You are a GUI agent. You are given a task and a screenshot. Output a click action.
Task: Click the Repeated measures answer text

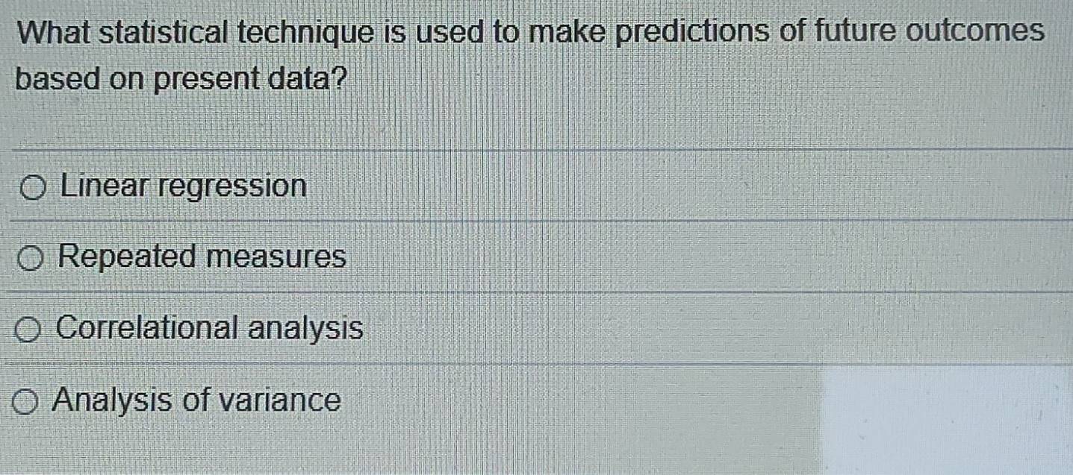click(202, 258)
